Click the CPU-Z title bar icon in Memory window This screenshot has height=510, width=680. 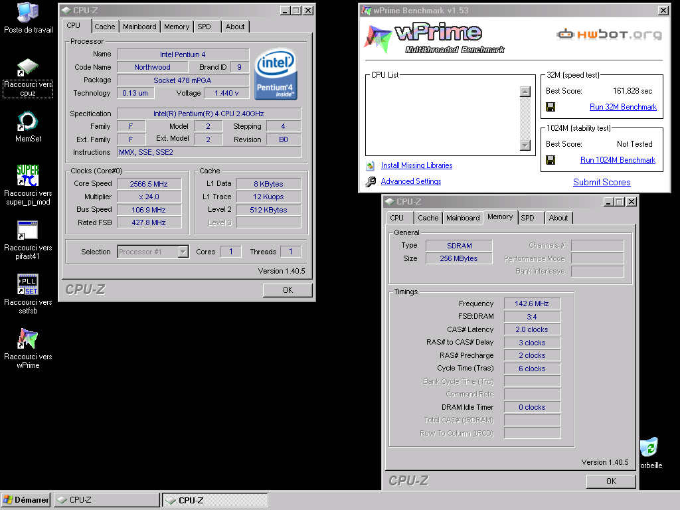click(390, 202)
